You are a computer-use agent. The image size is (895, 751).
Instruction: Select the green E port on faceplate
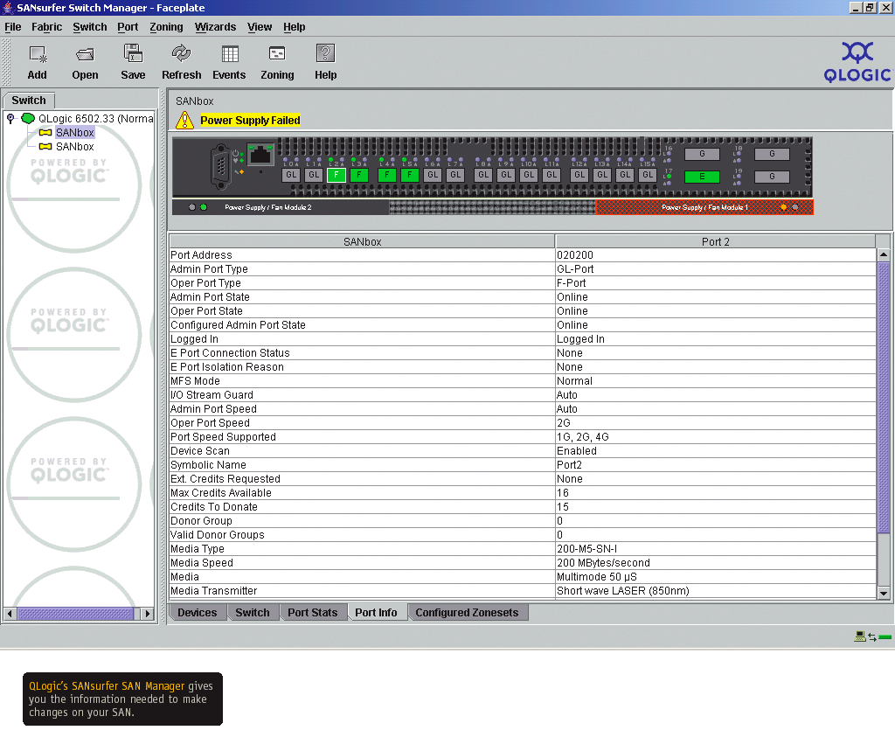point(701,177)
